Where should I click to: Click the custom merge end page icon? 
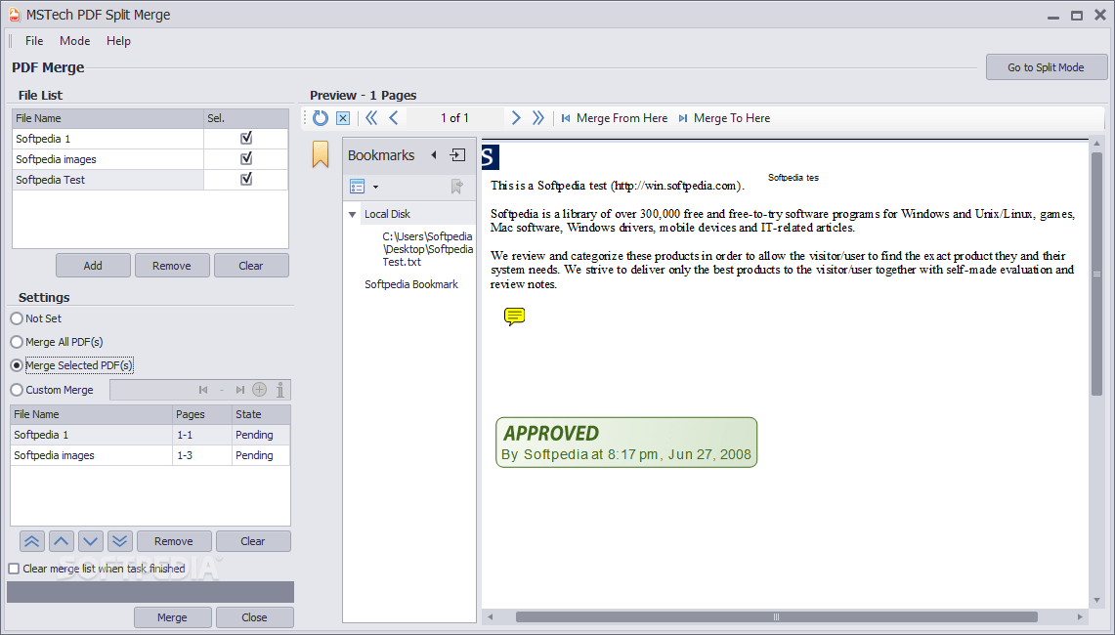(x=240, y=390)
